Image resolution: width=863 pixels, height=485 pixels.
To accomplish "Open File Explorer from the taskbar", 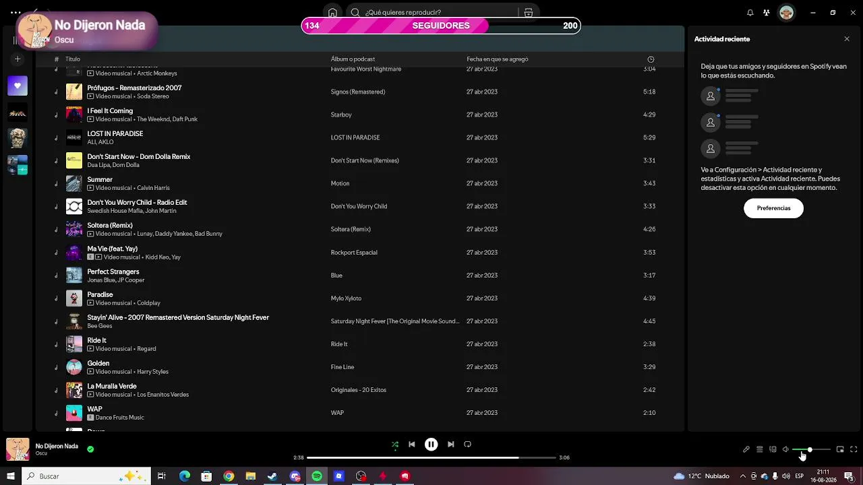I will click(x=251, y=476).
